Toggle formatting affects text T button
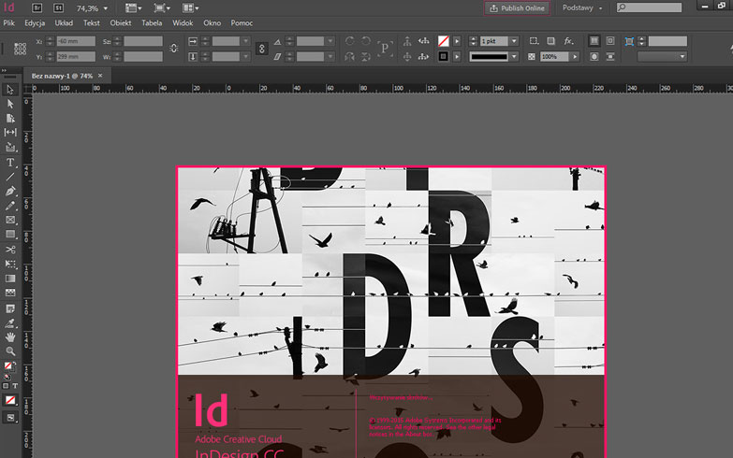This screenshot has height=458, width=733. point(15,386)
